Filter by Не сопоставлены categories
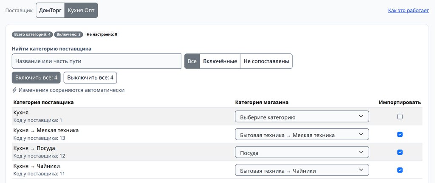435x183 pixels. pyautogui.click(x=266, y=61)
